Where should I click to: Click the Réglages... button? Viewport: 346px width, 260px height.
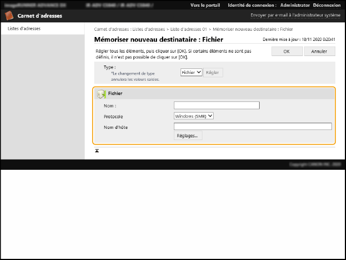click(x=188, y=136)
